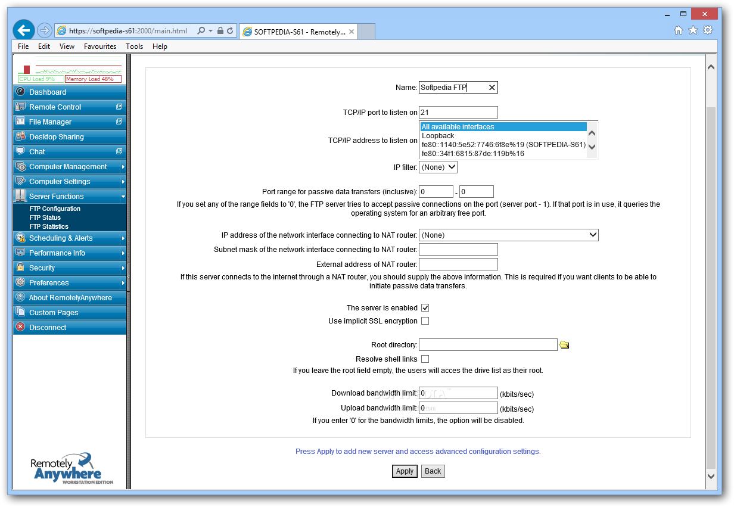Click the TCP/IP port to listen on field
This screenshot has height=507, width=734.
(458, 113)
